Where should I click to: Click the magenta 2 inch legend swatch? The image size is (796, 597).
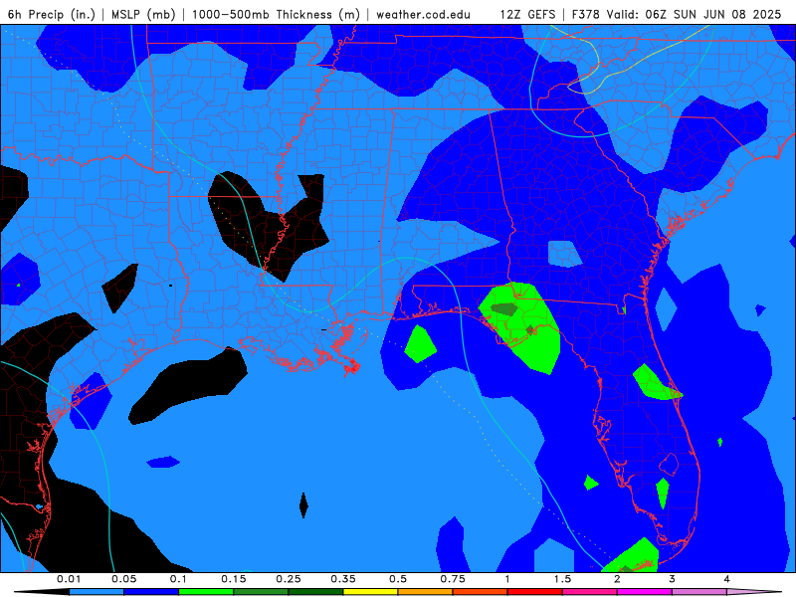(x=645, y=592)
